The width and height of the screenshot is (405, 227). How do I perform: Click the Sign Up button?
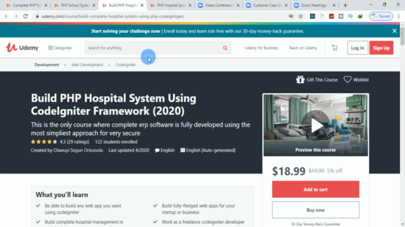pos(381,48)
